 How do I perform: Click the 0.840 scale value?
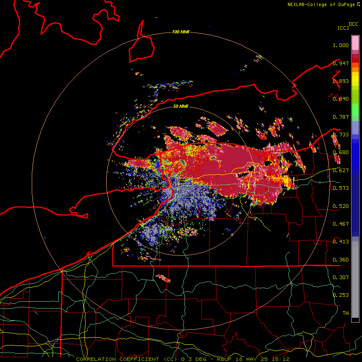(341, 99)
